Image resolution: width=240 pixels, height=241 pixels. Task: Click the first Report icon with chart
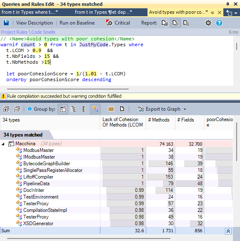click(165, 23)
